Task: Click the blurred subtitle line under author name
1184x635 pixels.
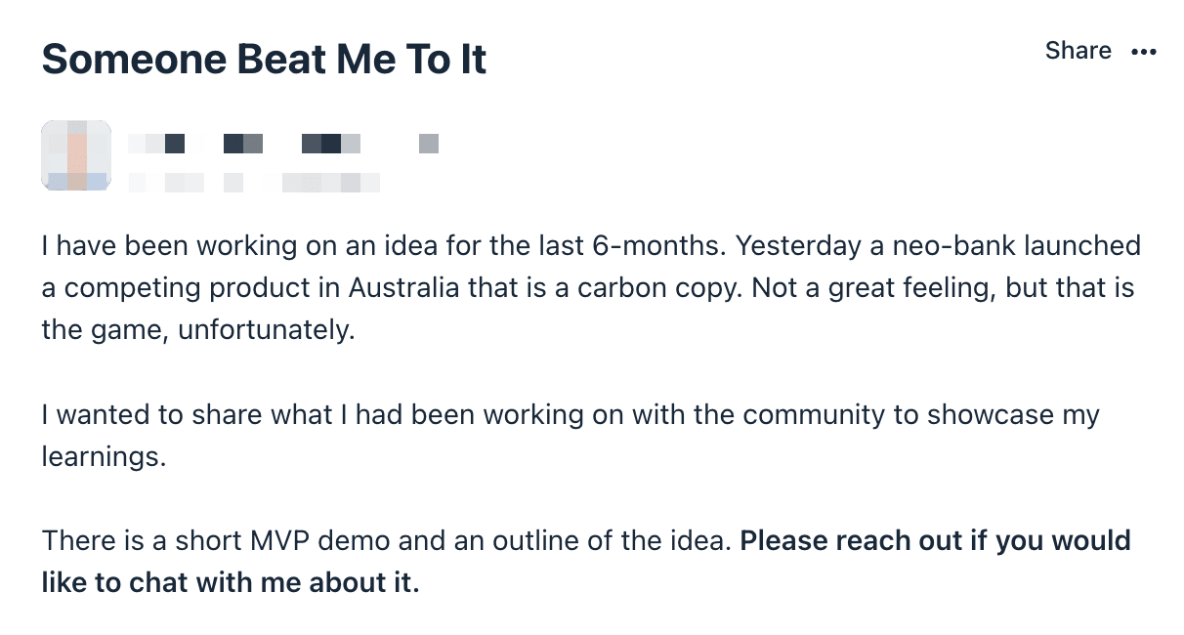Action: point(254,182)
